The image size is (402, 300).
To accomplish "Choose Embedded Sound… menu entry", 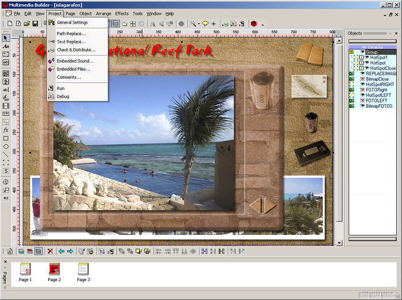I will [x=75, y=61].
